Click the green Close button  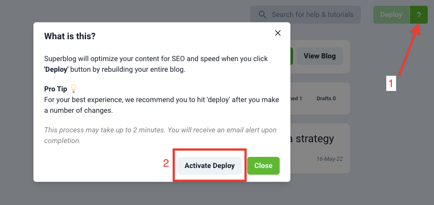(263, 166)
